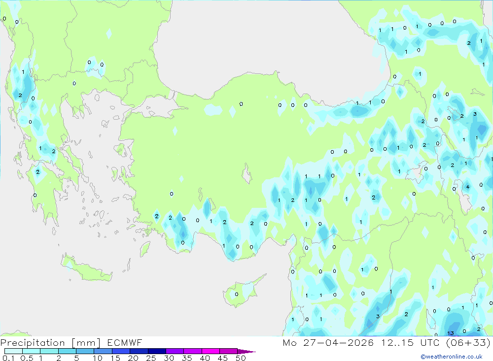
Task: Select the 35 legend scale label
Action: click(x=187, y=358)
